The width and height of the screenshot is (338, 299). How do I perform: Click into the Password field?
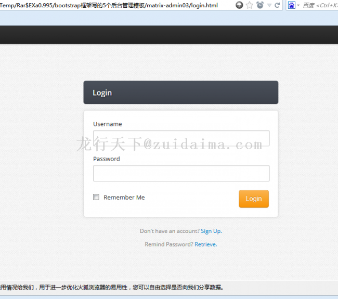(x=181, y=173)
